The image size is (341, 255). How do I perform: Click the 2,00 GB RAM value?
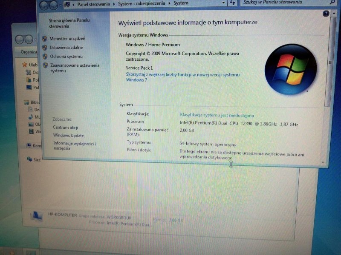[187, 130]
